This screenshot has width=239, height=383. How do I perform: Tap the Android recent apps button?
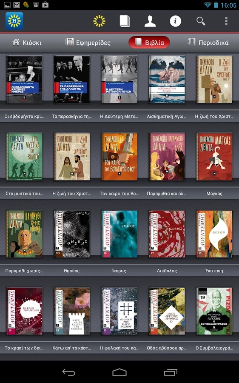171,372
